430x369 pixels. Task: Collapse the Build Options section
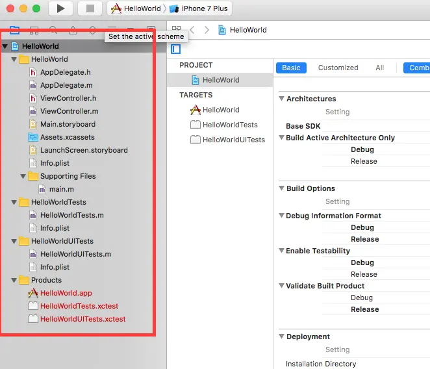(x=281, y=188)
